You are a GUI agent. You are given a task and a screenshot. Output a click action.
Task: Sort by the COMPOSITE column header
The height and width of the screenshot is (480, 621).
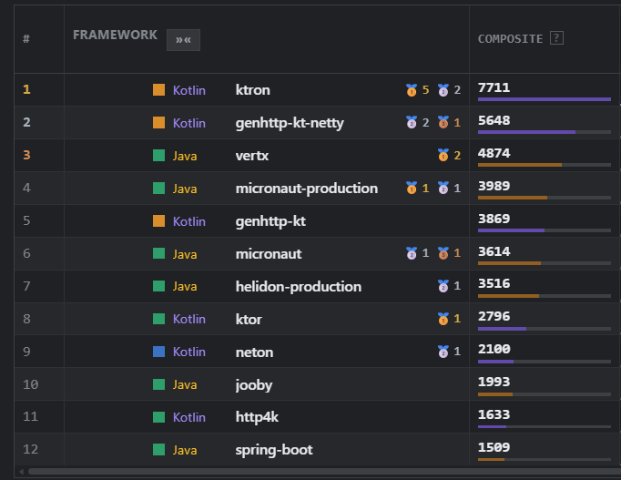(510, 39)
